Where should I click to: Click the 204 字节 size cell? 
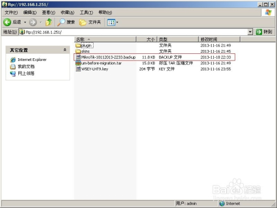tap(147, 69)
